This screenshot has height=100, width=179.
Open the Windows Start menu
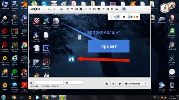coord(4,97)
